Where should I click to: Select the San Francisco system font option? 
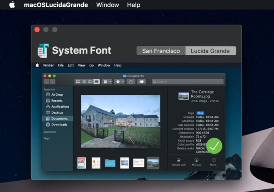[x=161, y=51]
